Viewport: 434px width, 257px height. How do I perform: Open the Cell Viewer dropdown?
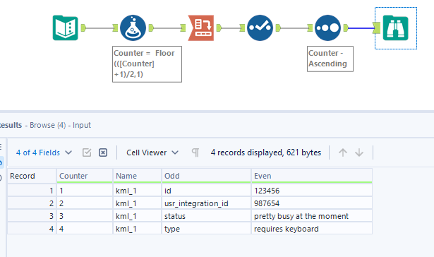(152, 153)
